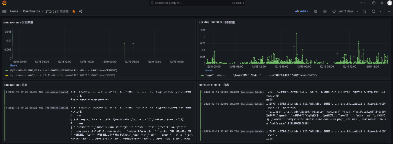Click the magnifier in the search box
The width and height of the screenshot is (393, 144).
[152, 3]
